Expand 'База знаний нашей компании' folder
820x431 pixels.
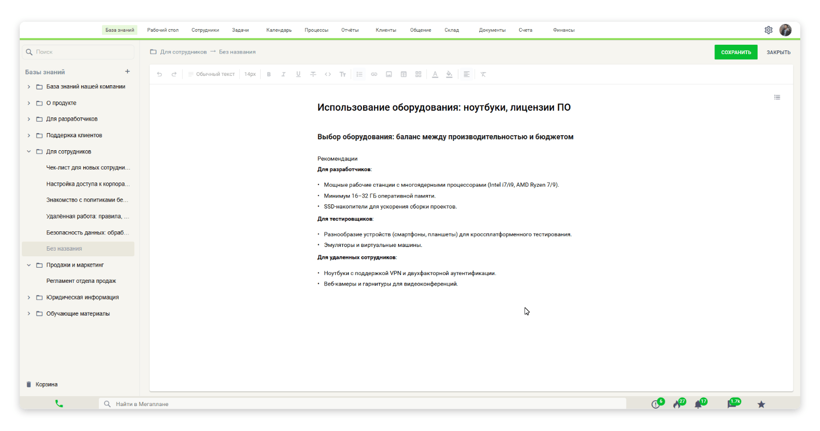coord(29,87)
